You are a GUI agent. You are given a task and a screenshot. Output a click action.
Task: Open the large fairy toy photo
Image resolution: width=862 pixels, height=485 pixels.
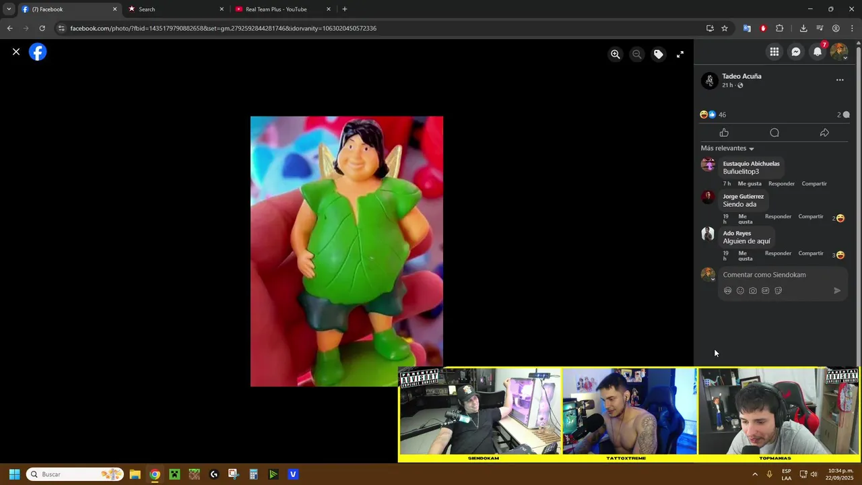[x=347, y=251]
